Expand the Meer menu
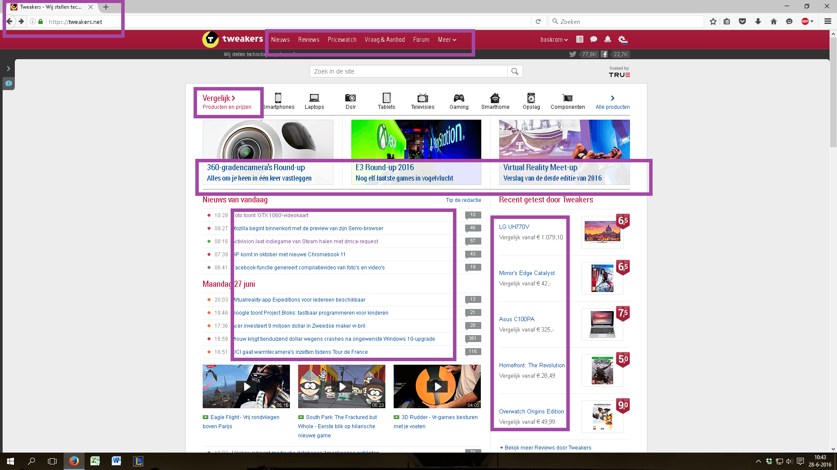Screen dimensions: 837x470 tap(447, 40)
